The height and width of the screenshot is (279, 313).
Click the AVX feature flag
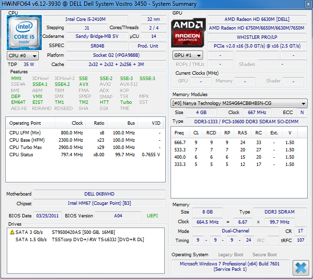84,84
